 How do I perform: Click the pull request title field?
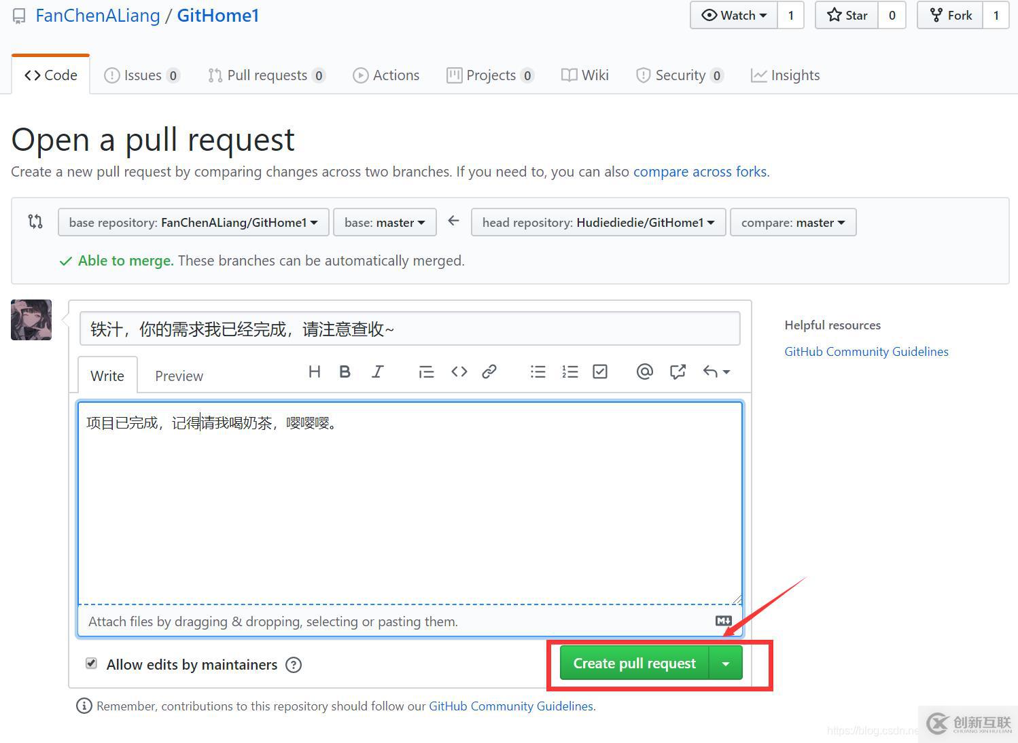tap(410, 329)
